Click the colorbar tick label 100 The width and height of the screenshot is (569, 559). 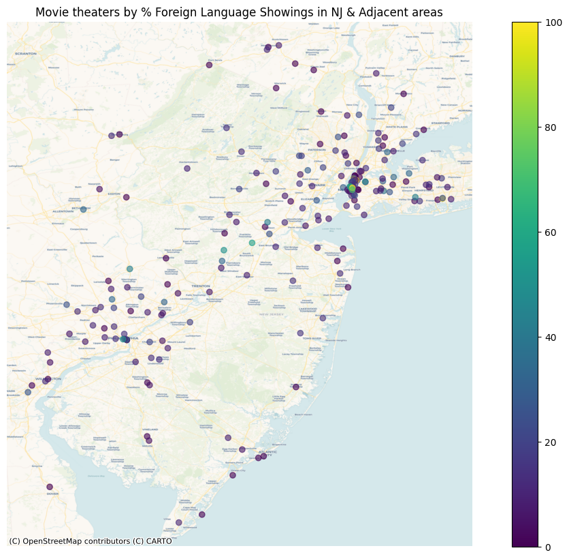click(x=554, y=22)
